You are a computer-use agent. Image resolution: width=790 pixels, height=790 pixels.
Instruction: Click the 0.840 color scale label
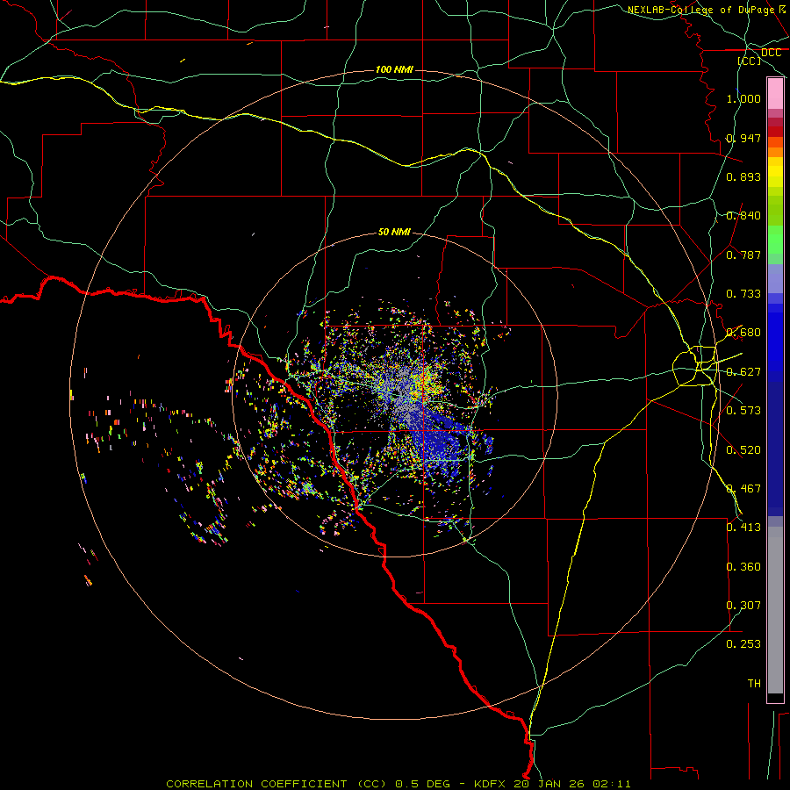(x=743, y=216)
